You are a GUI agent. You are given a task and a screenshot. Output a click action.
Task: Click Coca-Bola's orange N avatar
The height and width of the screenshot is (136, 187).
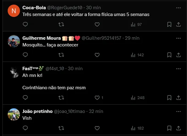(x=14, y=11)
